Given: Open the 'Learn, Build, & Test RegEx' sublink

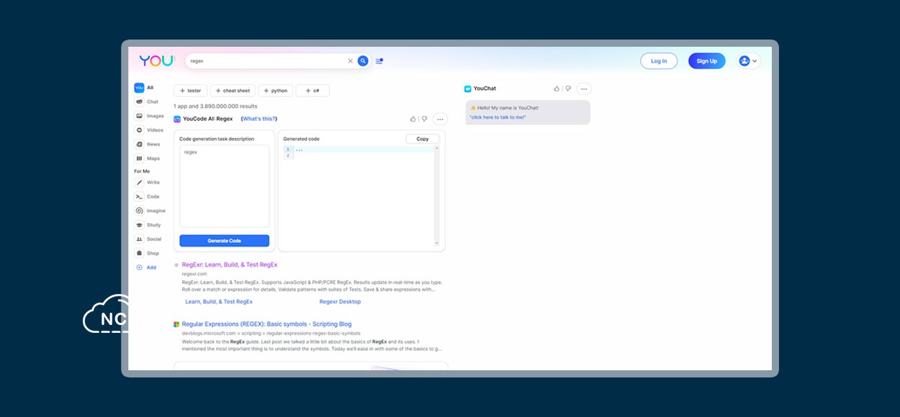Looking at the screenshot, I should [x=219, y=302].
